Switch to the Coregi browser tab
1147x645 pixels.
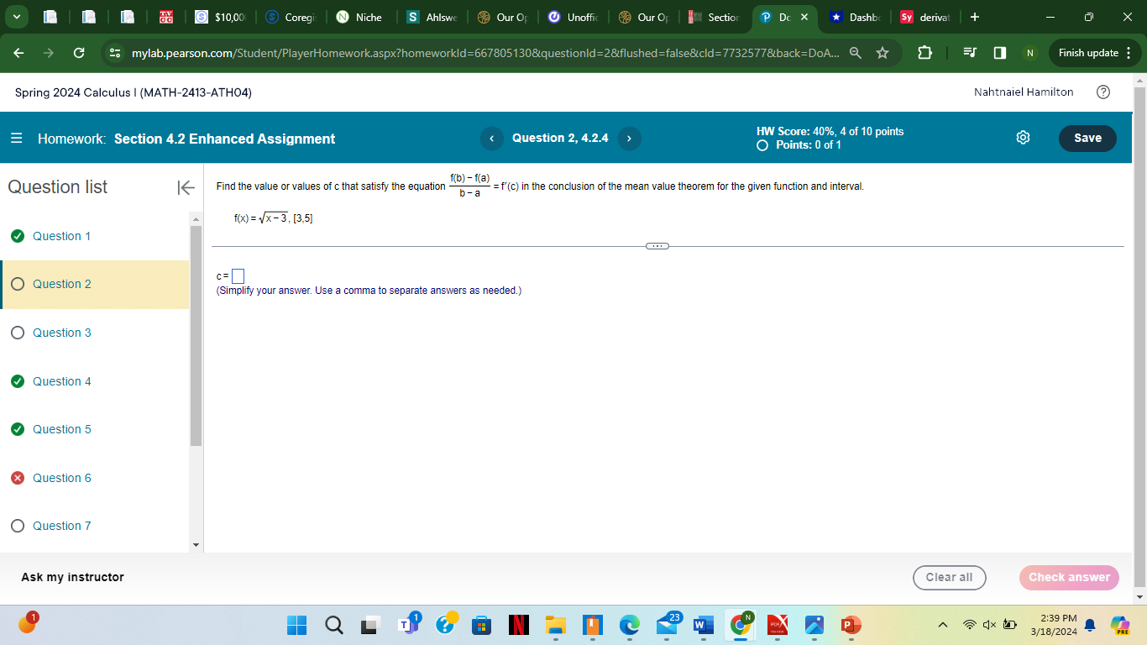click(x=291, y=17)
